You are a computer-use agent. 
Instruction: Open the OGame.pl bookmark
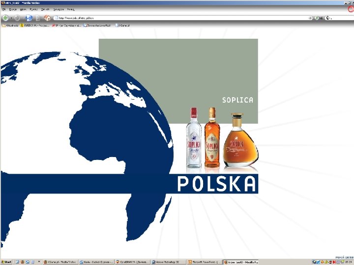(122, 26)
